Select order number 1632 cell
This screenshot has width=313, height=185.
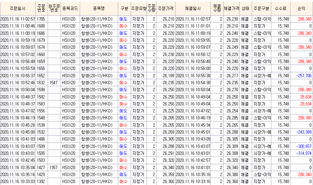[41, 83]
